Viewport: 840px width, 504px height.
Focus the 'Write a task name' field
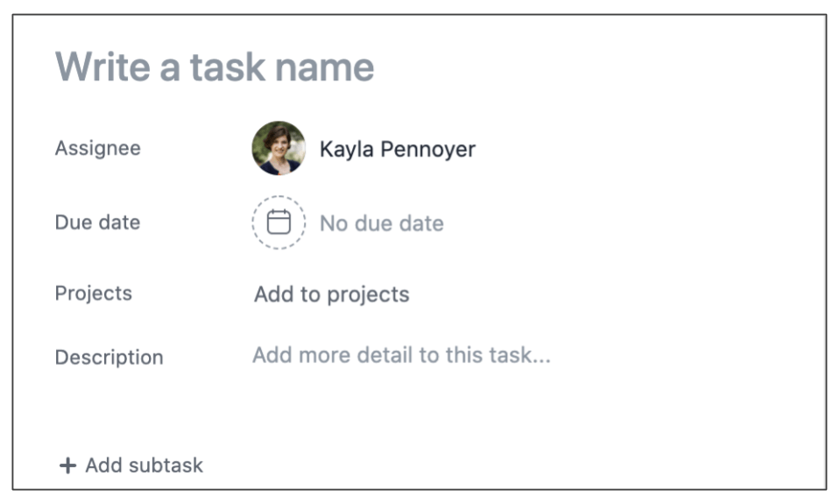(215, 66)
